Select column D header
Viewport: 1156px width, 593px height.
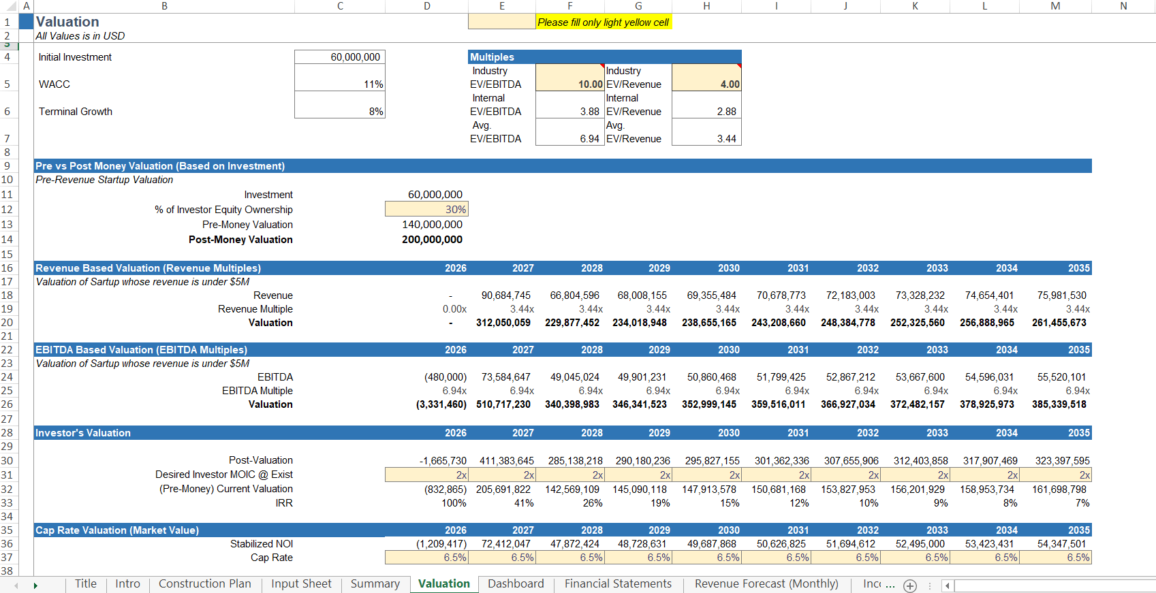[426, 6]
